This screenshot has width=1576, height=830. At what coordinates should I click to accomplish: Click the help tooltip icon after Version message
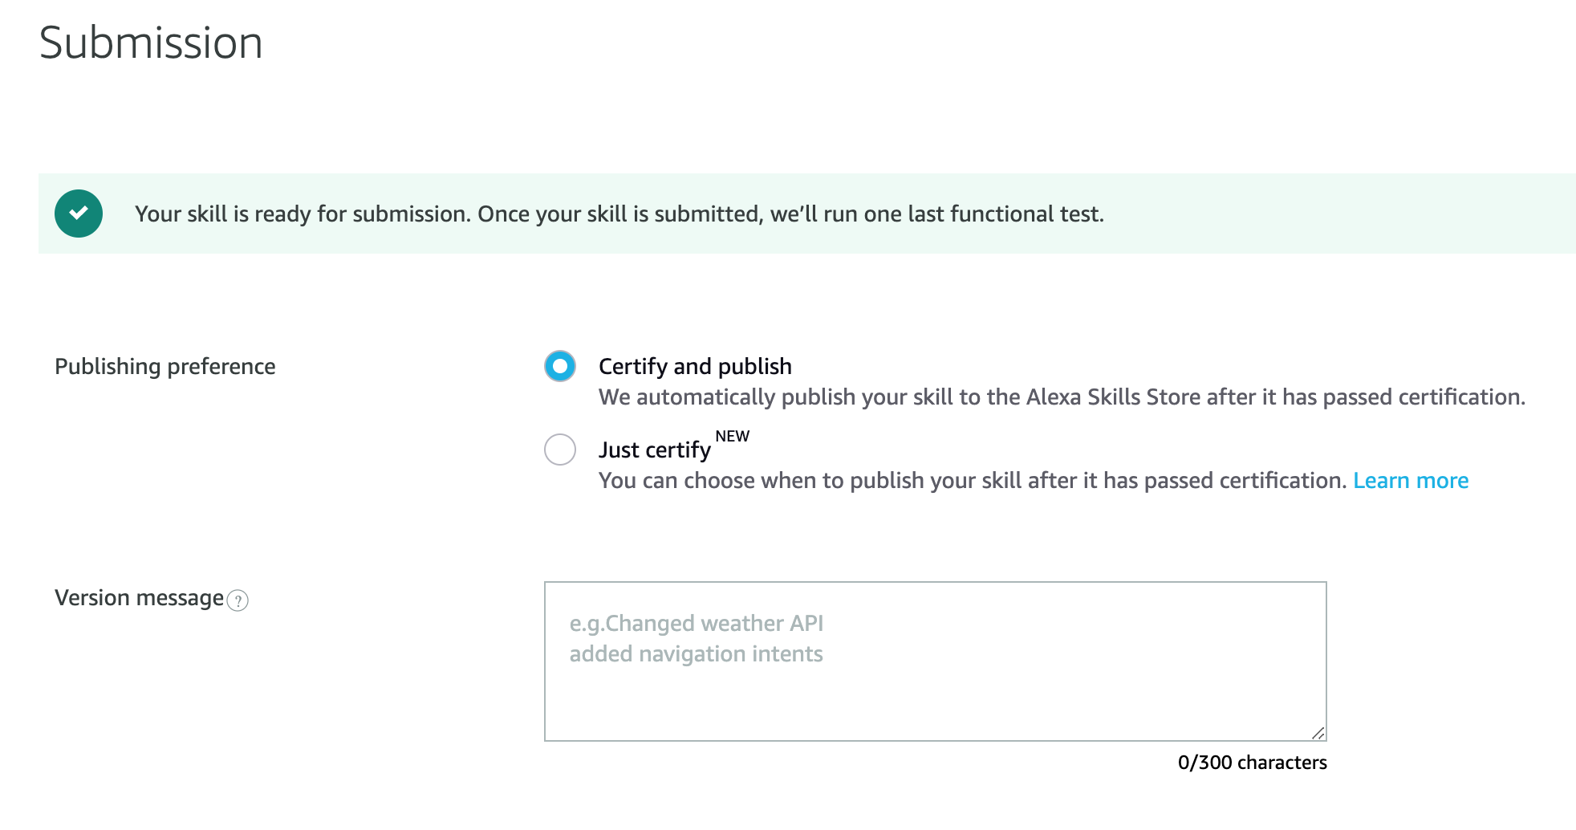[x=238, y=599]
